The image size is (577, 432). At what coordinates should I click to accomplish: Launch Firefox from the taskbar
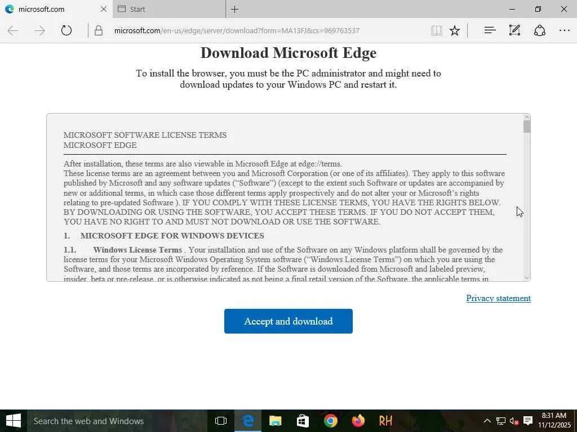point(358,421)
